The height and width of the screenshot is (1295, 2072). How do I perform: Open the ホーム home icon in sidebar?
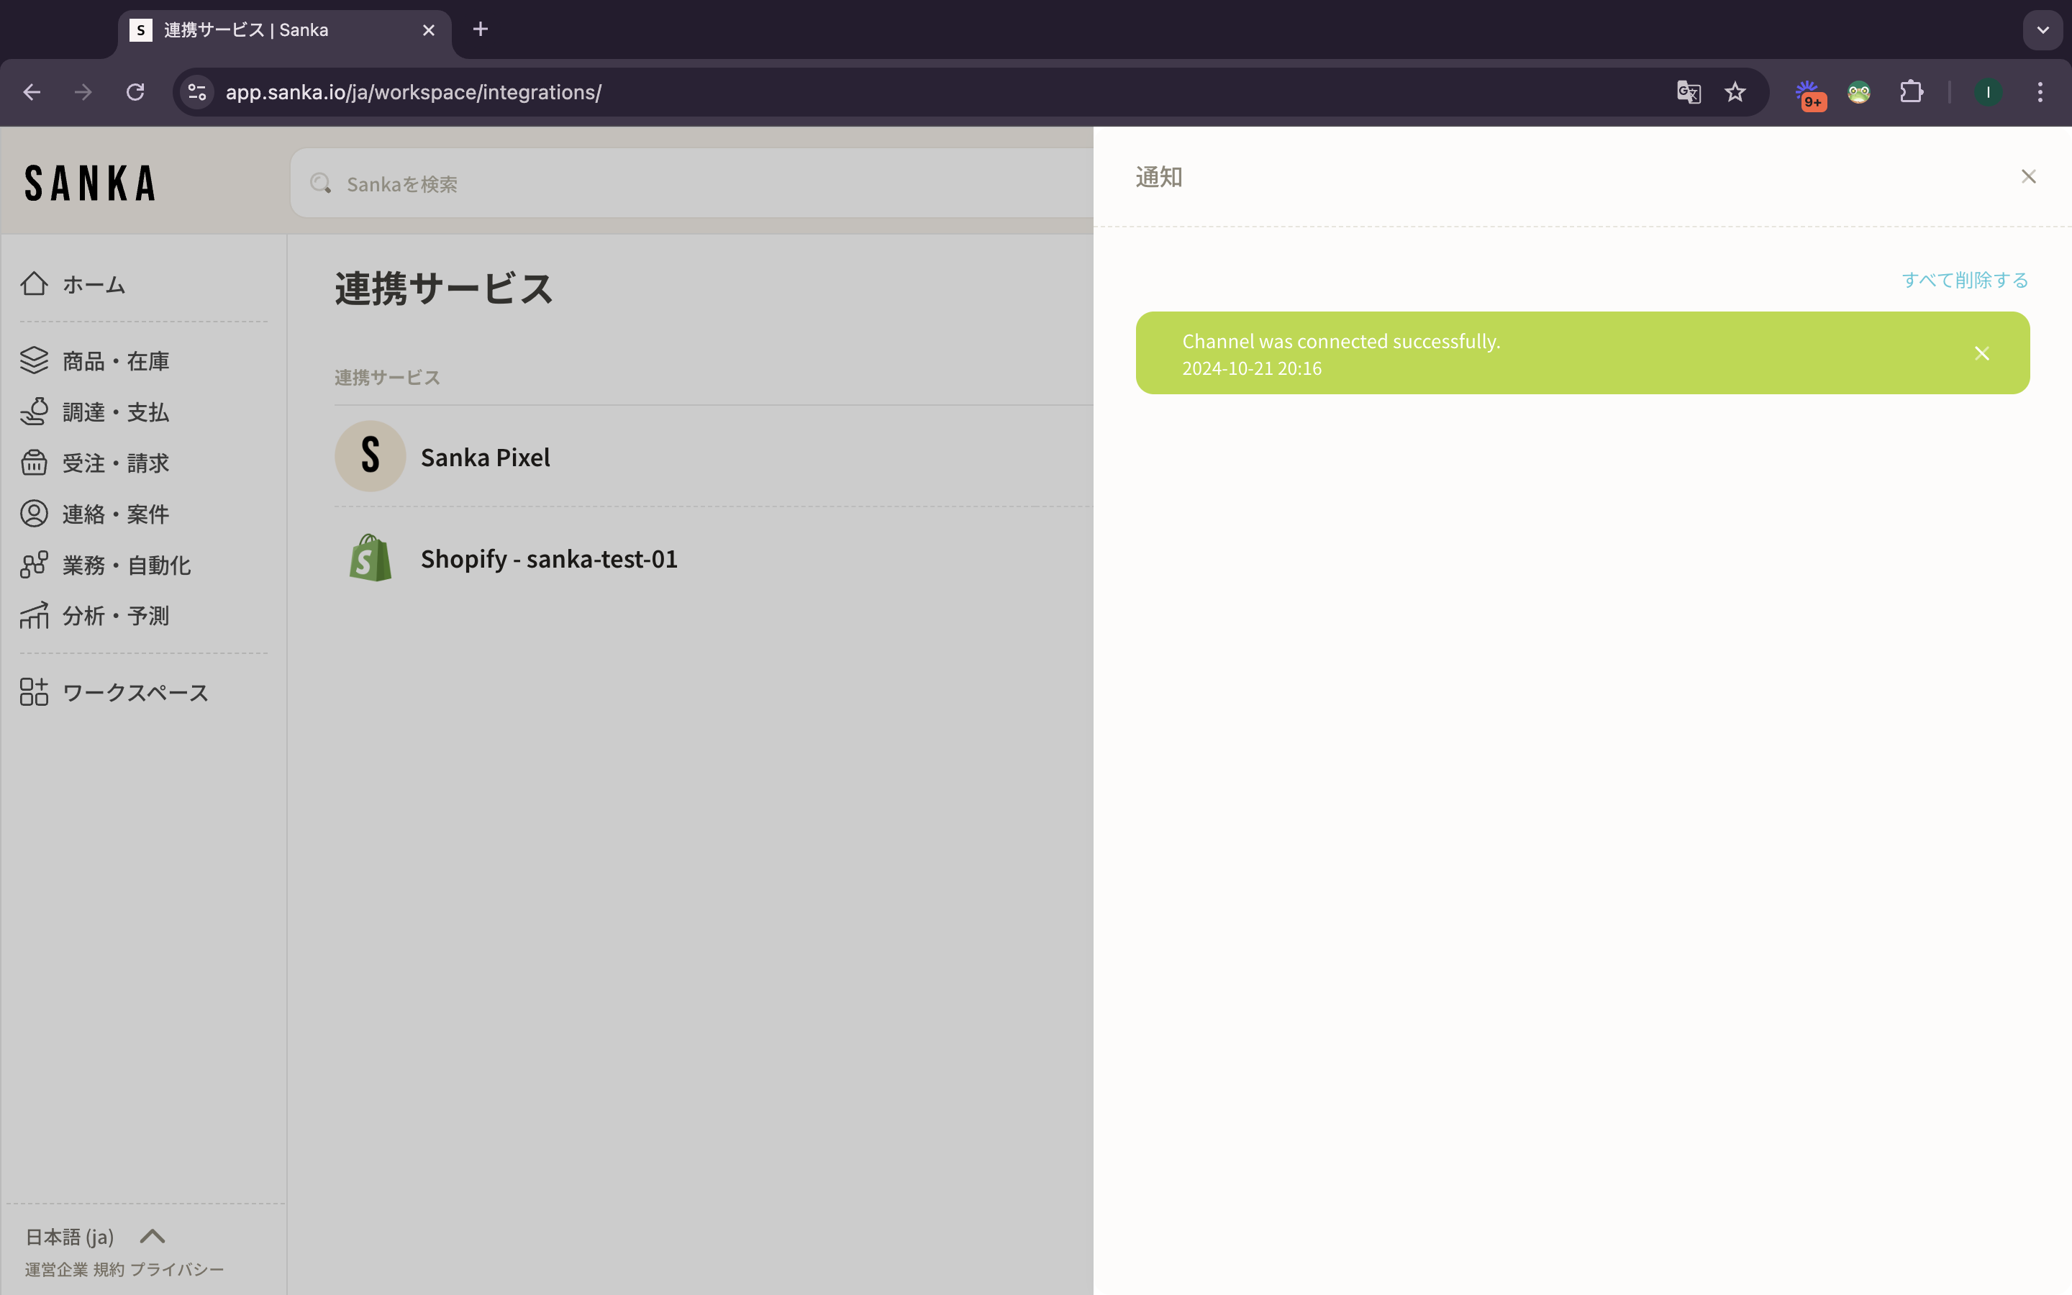35,283
